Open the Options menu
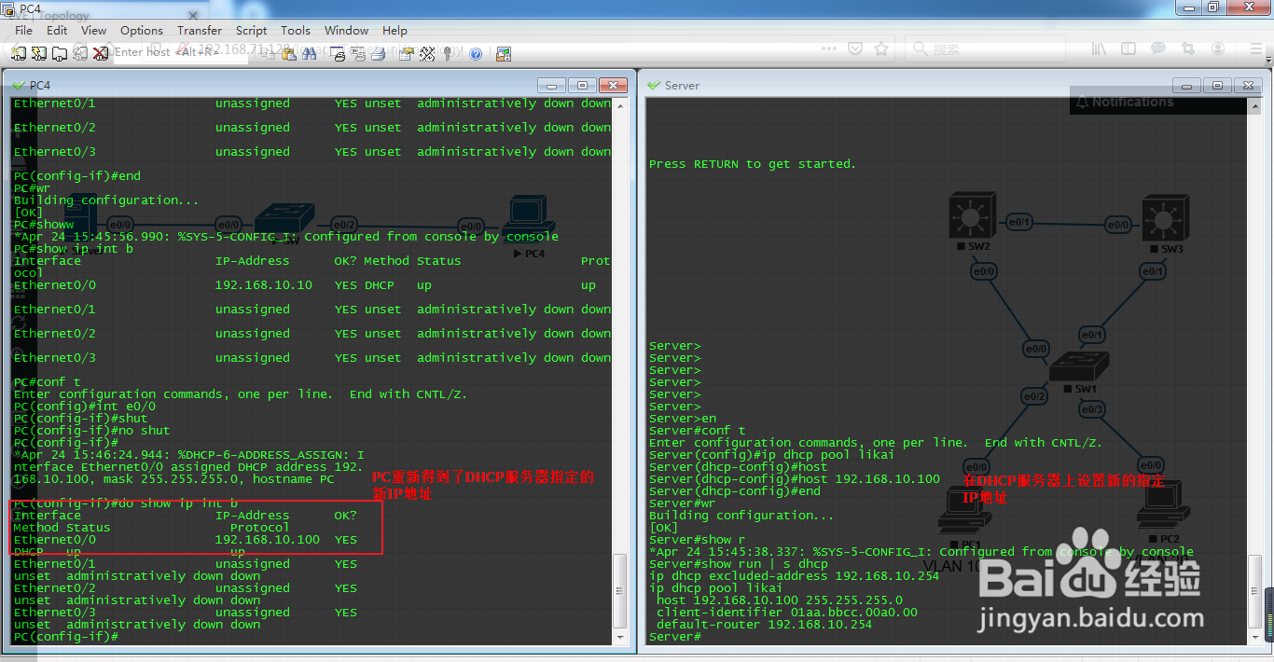This screenshot has width=1274, height=662. (142, 30)
